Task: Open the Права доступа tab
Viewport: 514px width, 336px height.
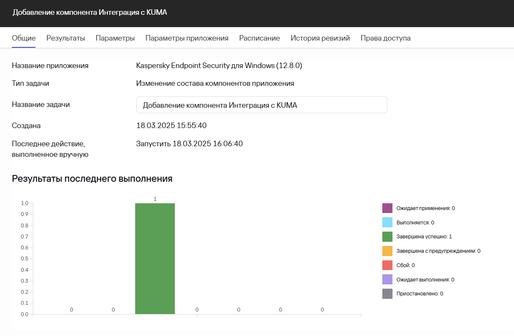Action: pos(385,38)
